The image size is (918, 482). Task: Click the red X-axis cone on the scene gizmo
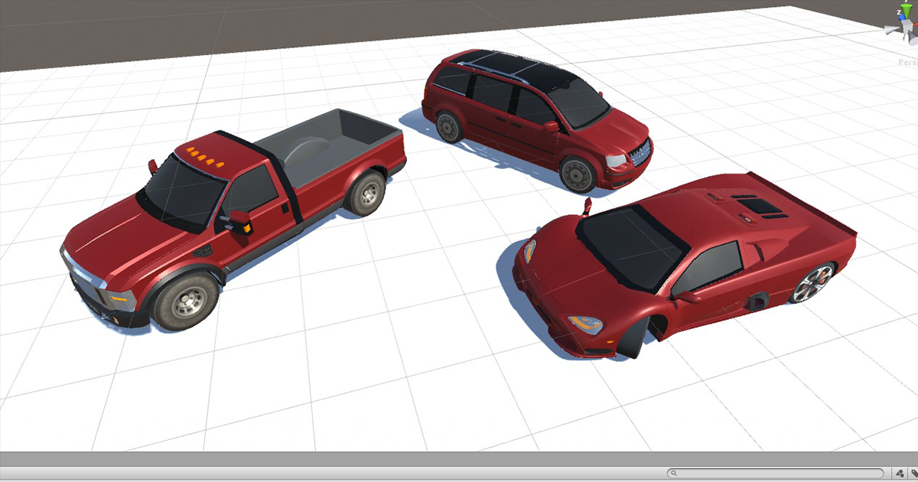[x=916, y=24]
